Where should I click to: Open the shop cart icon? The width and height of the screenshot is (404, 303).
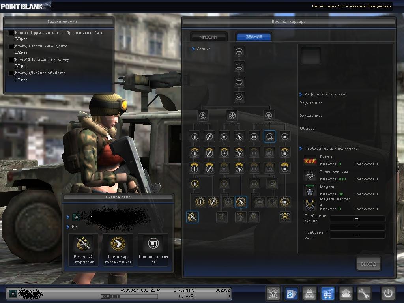[327, 293]
